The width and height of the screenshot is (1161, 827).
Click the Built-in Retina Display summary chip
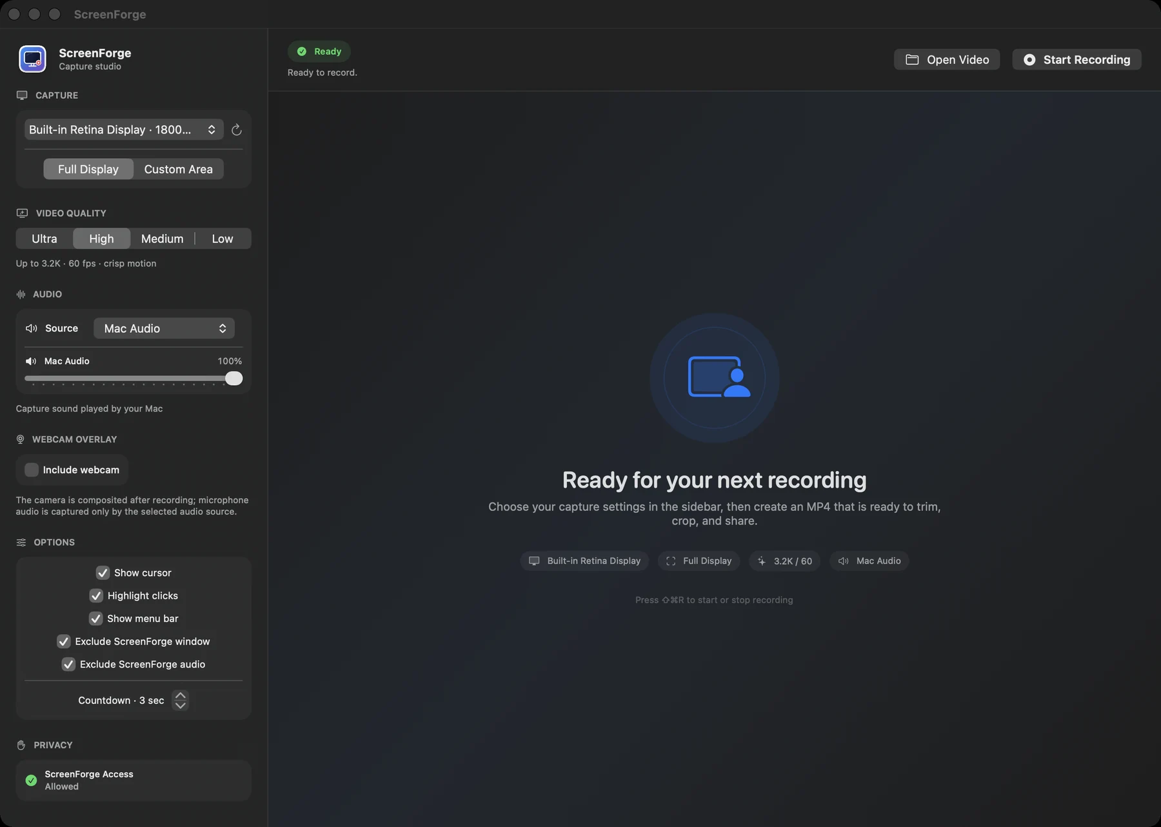tap(584, 561)
